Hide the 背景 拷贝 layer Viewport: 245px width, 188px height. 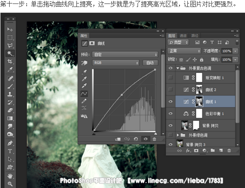pyautogui.click(x=171, y=125)
